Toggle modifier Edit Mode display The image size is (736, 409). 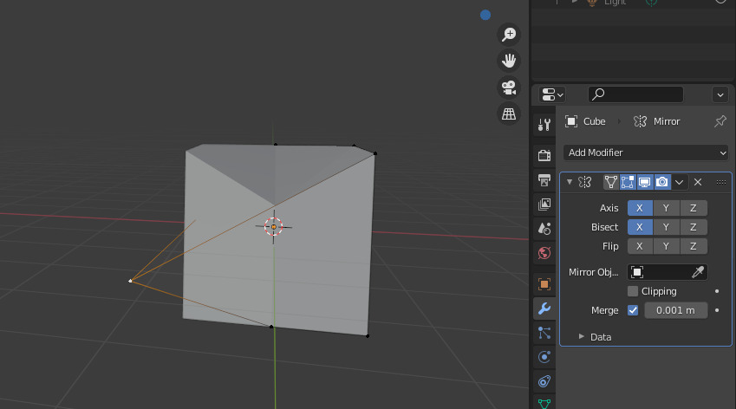pyautogui.click(x=628, y=182)
